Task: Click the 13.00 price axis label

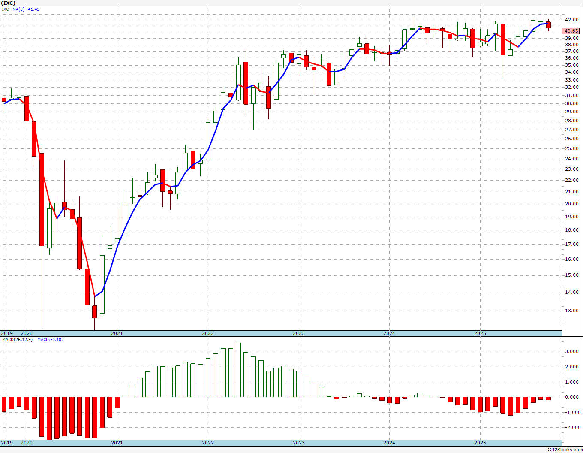Action: point(572,311)
